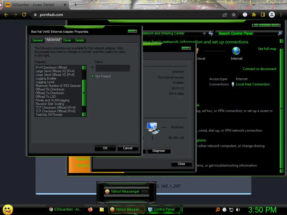
Task: Click the browser forward arrow
Action: (15, 15)
